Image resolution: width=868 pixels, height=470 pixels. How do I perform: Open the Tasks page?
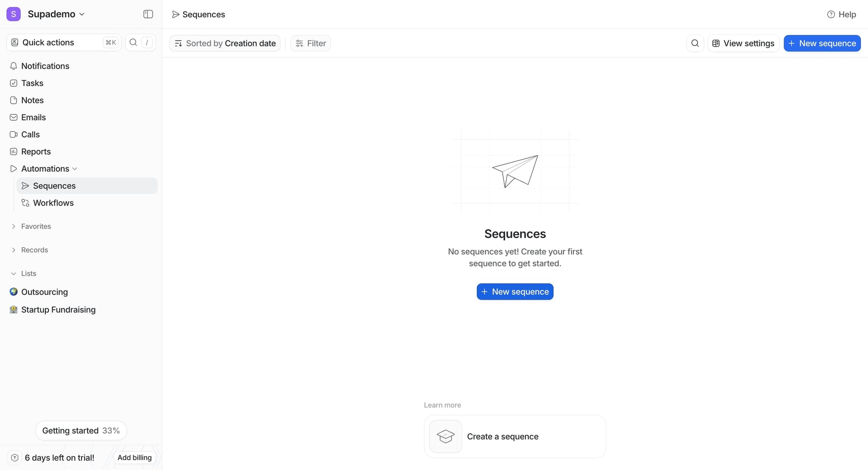[32, 83]
